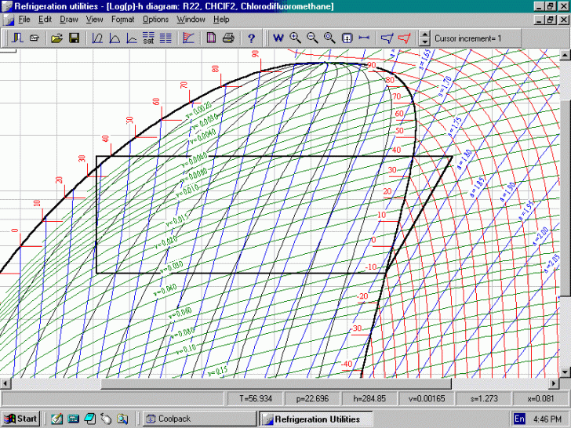Switch to Coolpack taskbar button
The width and height of the screenshot is (571, 428).
[x=199, y=419]
